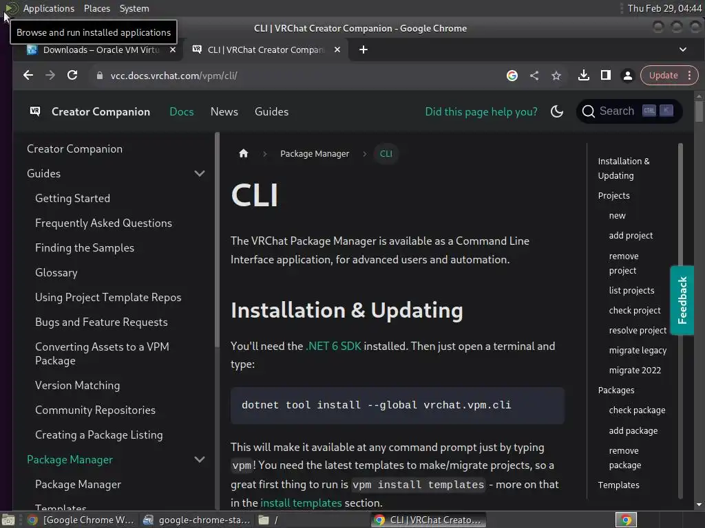Click the VRChat Creator Companion logo icon

[x=35, y=111]
